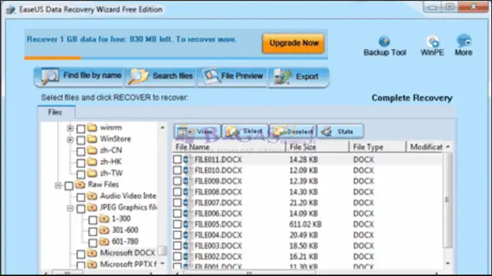Open the View dropdown button
The width and height of the screenshot is (492, 276).
pos(197,132)
